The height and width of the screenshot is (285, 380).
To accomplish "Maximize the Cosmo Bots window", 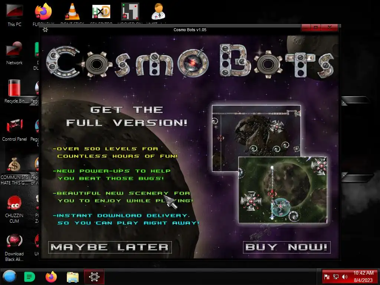I will 316,27.
